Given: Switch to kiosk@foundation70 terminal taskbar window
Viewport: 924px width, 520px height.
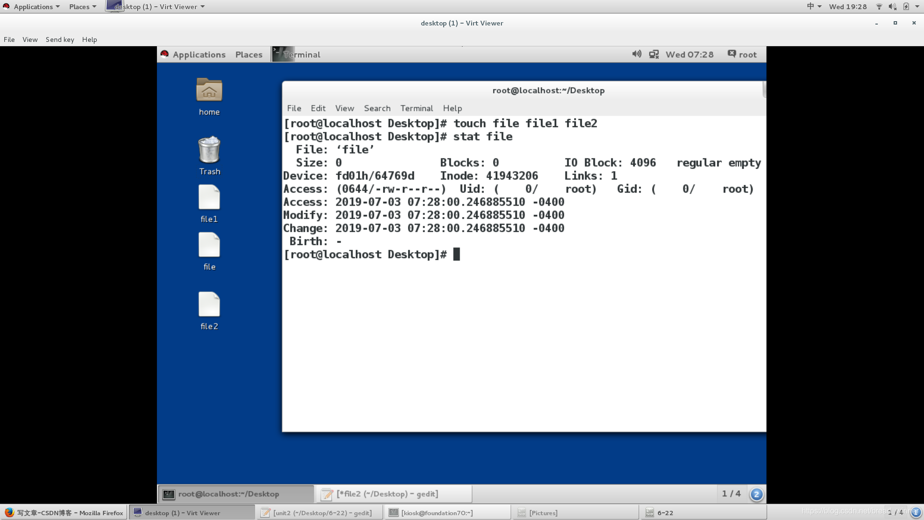Looking at the screenshot, I should tap(448, 513).
